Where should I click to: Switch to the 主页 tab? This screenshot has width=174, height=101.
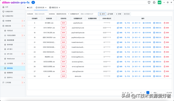click(x=30, y=8)
